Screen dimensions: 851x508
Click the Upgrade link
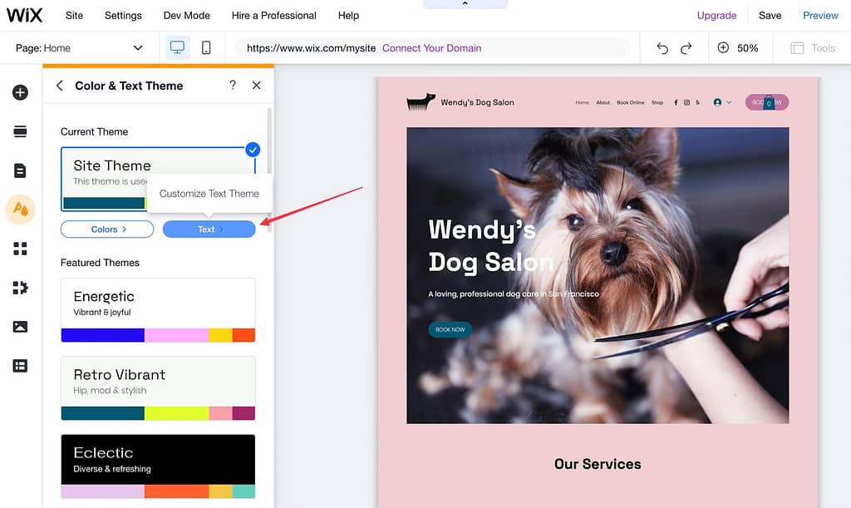pyautogui.click(x=716, y=16)
